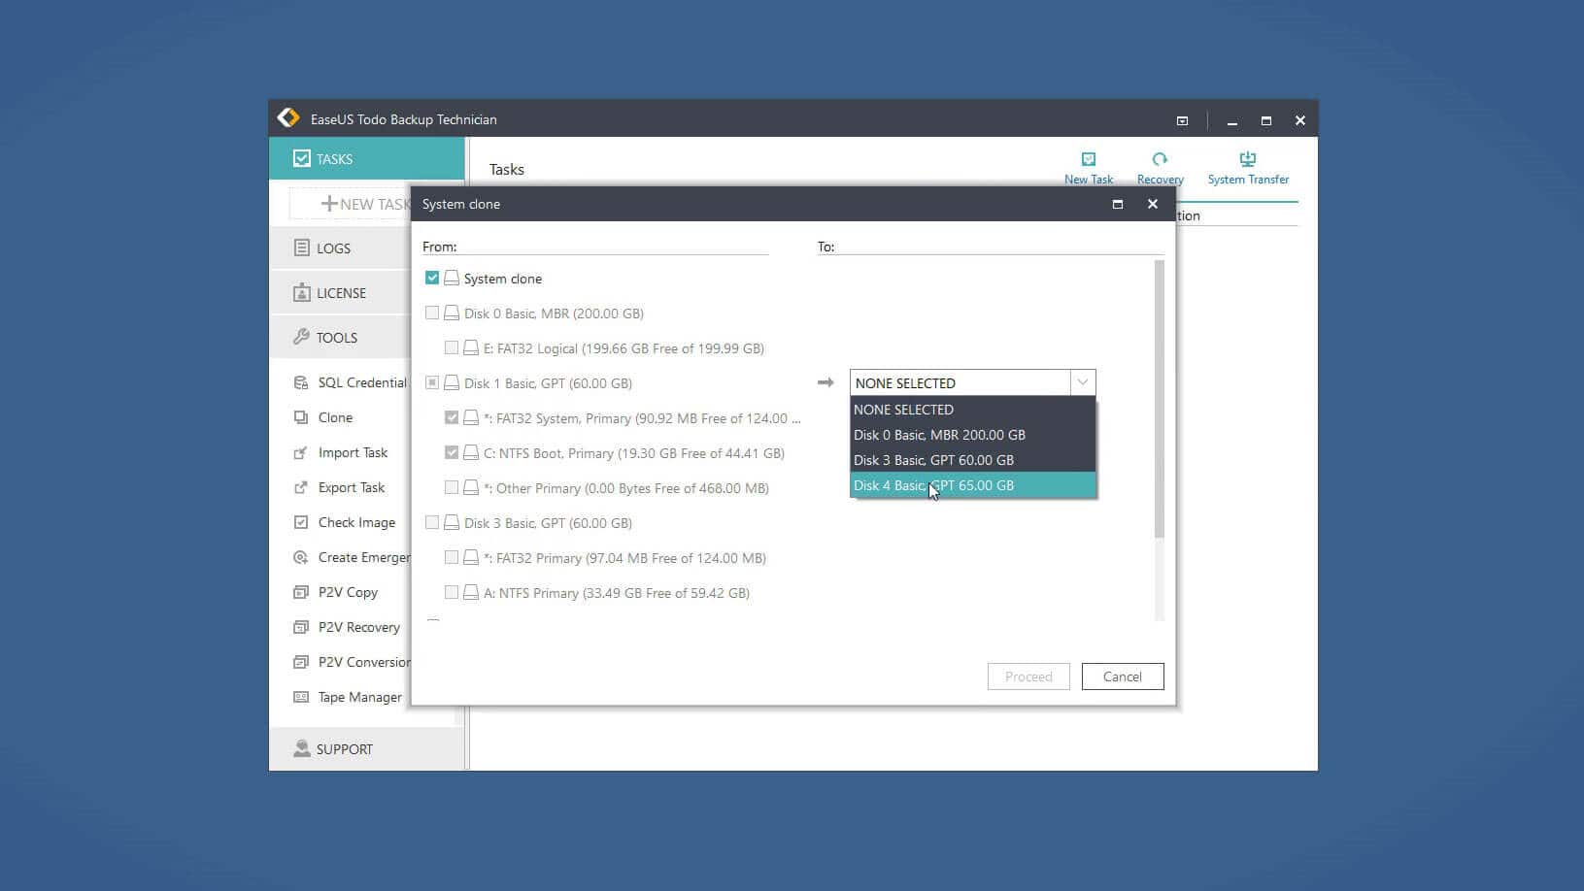The width and height of the screenshot is (1584, 891).
Task: Click the SQL Credential icon in sidebar
Action: [301, 382]
